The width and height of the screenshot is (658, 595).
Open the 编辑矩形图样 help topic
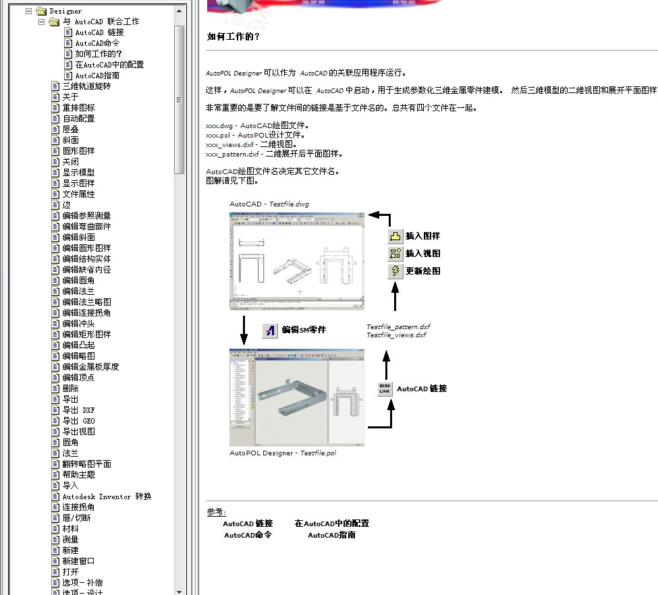point(86,335)
